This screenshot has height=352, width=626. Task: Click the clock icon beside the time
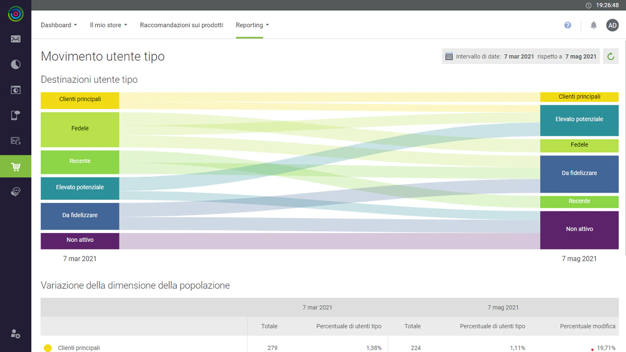click(x=588, y=5)
